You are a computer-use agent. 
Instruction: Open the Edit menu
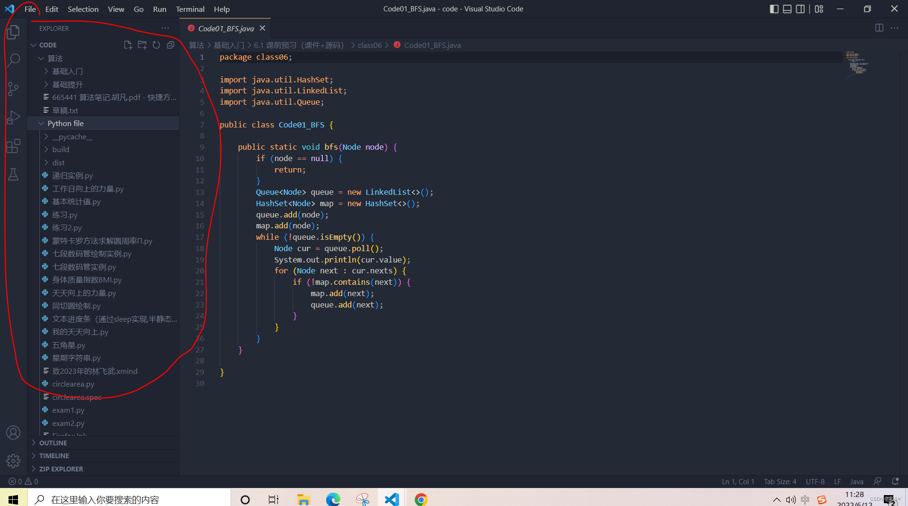[x=52, y=9]
